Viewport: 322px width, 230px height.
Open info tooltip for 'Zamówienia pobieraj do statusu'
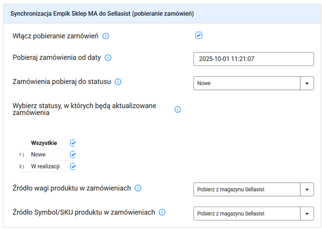118,82
